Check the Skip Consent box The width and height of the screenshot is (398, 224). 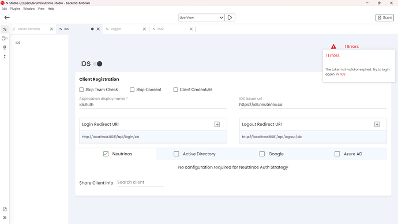click(132, 89)
